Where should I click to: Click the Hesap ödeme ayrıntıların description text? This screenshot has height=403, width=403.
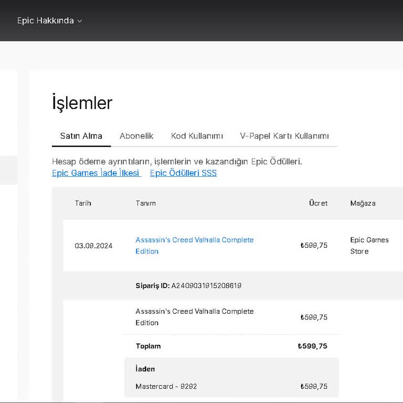tap(177, 162)
